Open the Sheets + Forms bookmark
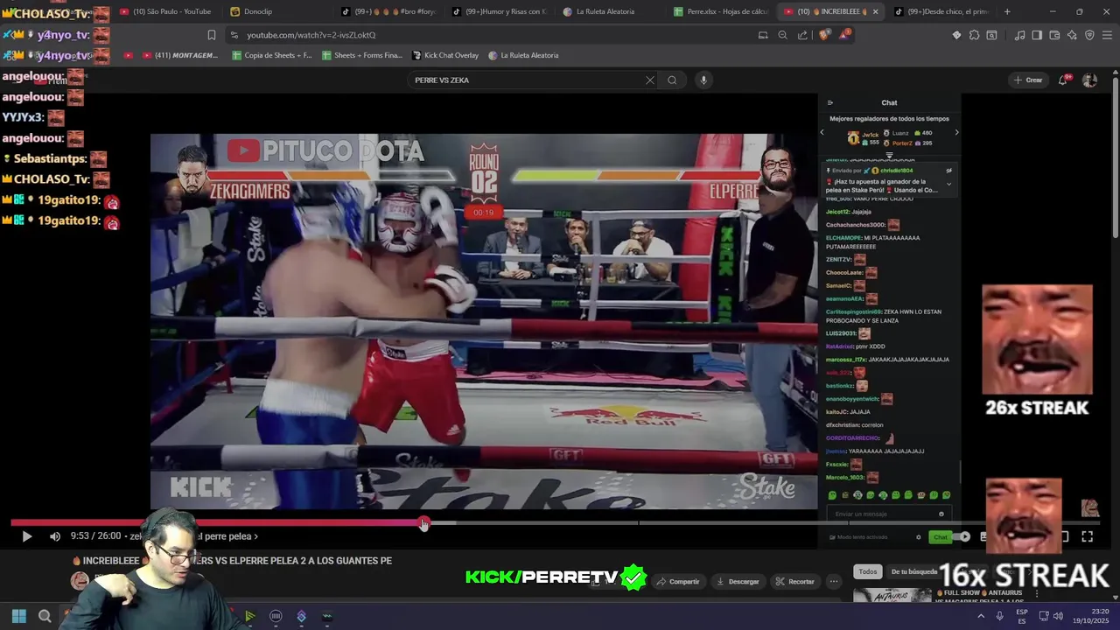Screen dimensions: 1120x630 pyautogui.click(x=362, y=55)
